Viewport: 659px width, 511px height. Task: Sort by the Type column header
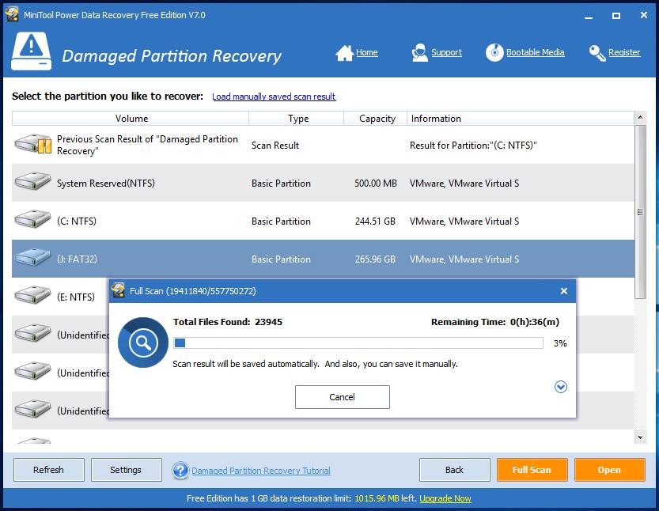pyautogui.click(x=297, y=119)
